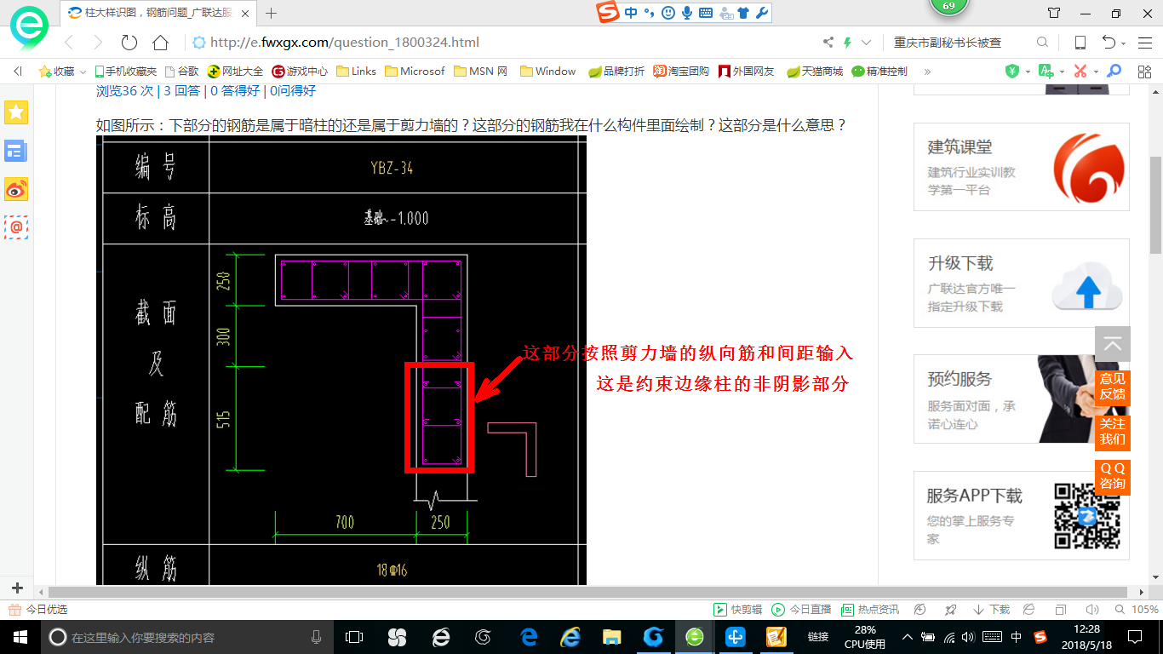1163x654 pixels.
Task: Open the 天猫商城 bookmark
Action: tap(815, 72)
